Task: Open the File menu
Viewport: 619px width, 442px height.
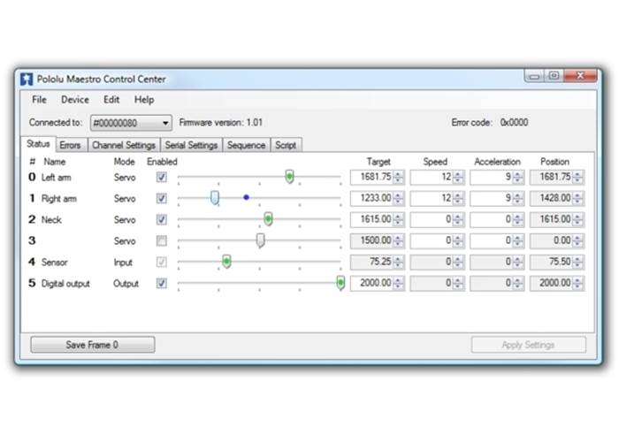Action: (x=40, y=100)
